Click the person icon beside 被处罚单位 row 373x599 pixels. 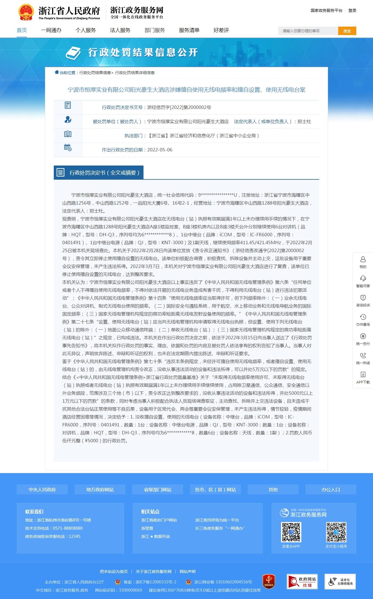68,119
